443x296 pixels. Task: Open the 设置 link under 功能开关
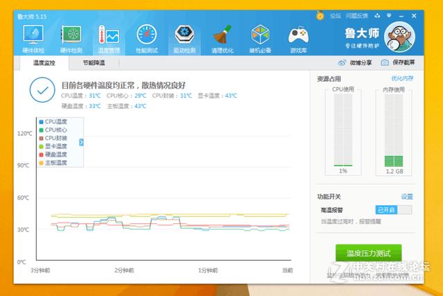407,197
